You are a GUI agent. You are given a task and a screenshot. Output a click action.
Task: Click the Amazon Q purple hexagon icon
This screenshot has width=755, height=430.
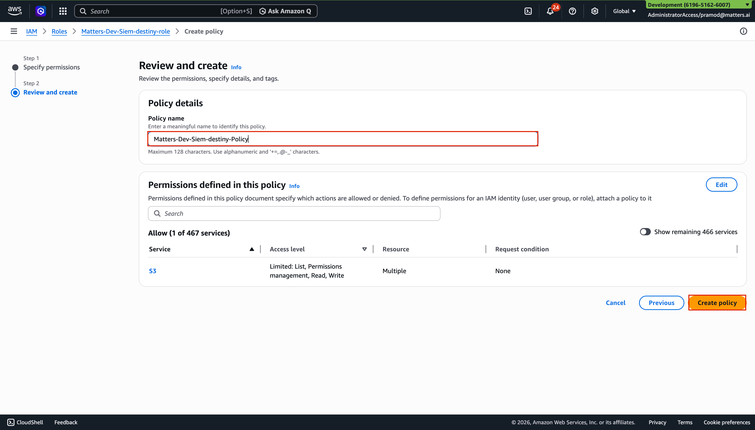[x=41, y=11]
